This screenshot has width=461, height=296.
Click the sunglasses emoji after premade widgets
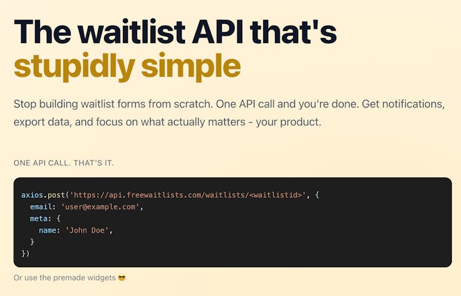tap(121, 278)
